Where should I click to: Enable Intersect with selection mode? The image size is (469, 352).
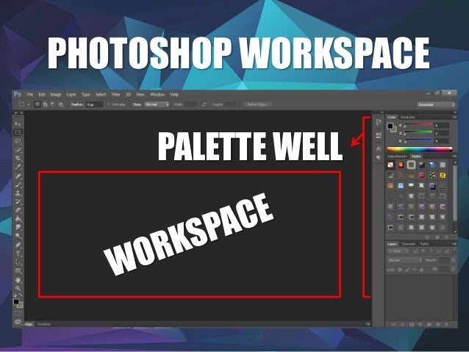(61, 104)
